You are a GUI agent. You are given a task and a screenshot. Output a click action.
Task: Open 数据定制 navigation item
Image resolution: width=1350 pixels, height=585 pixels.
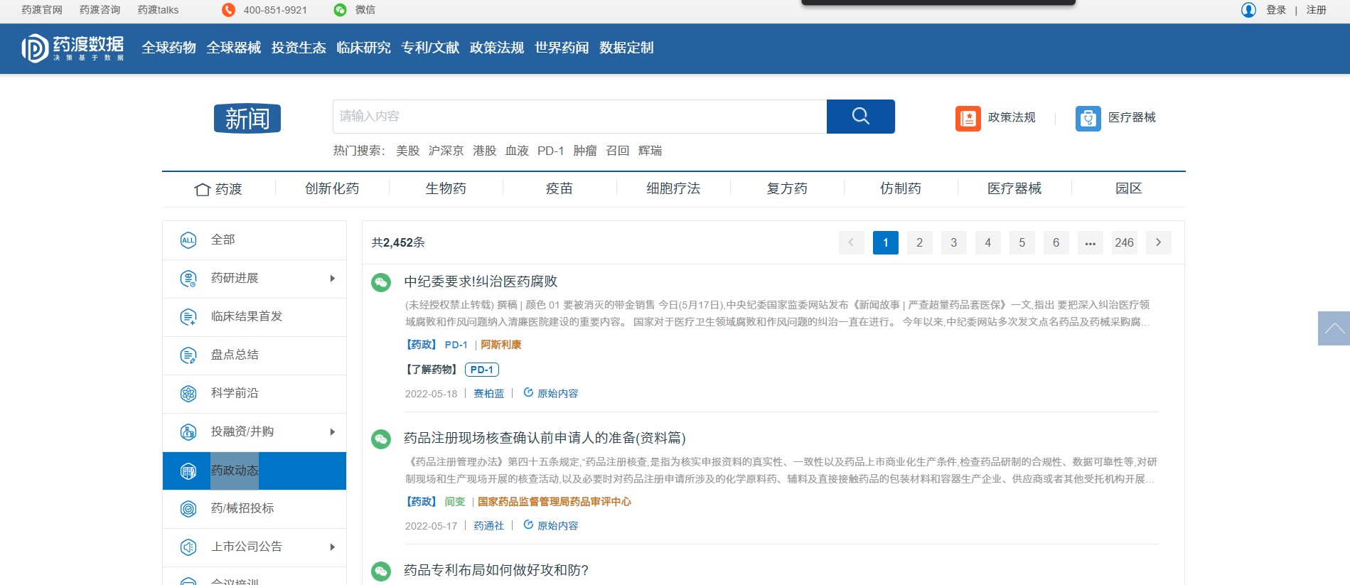(626, 48)
